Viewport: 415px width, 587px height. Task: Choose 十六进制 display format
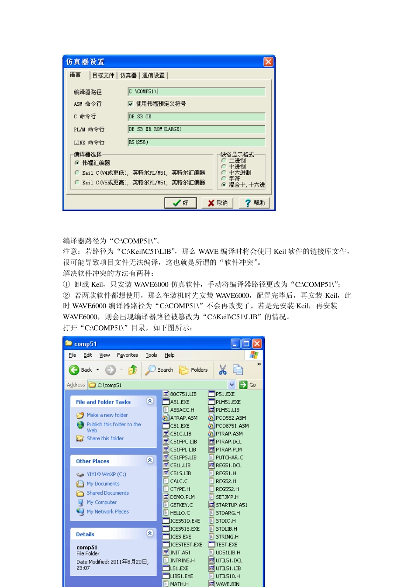point(224,173)
